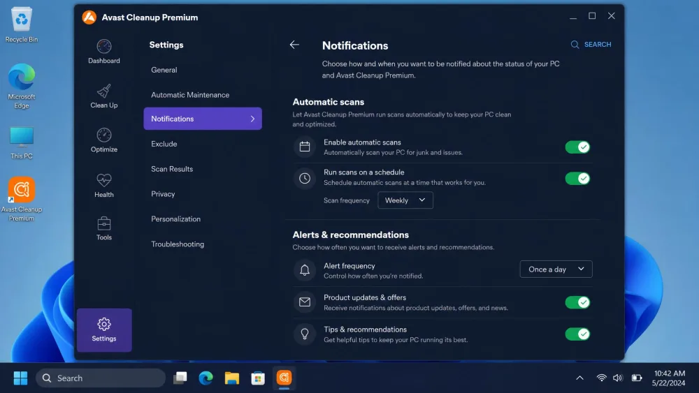
Task: Open Recycle Bin on desktop
Action: pos(22,25)
